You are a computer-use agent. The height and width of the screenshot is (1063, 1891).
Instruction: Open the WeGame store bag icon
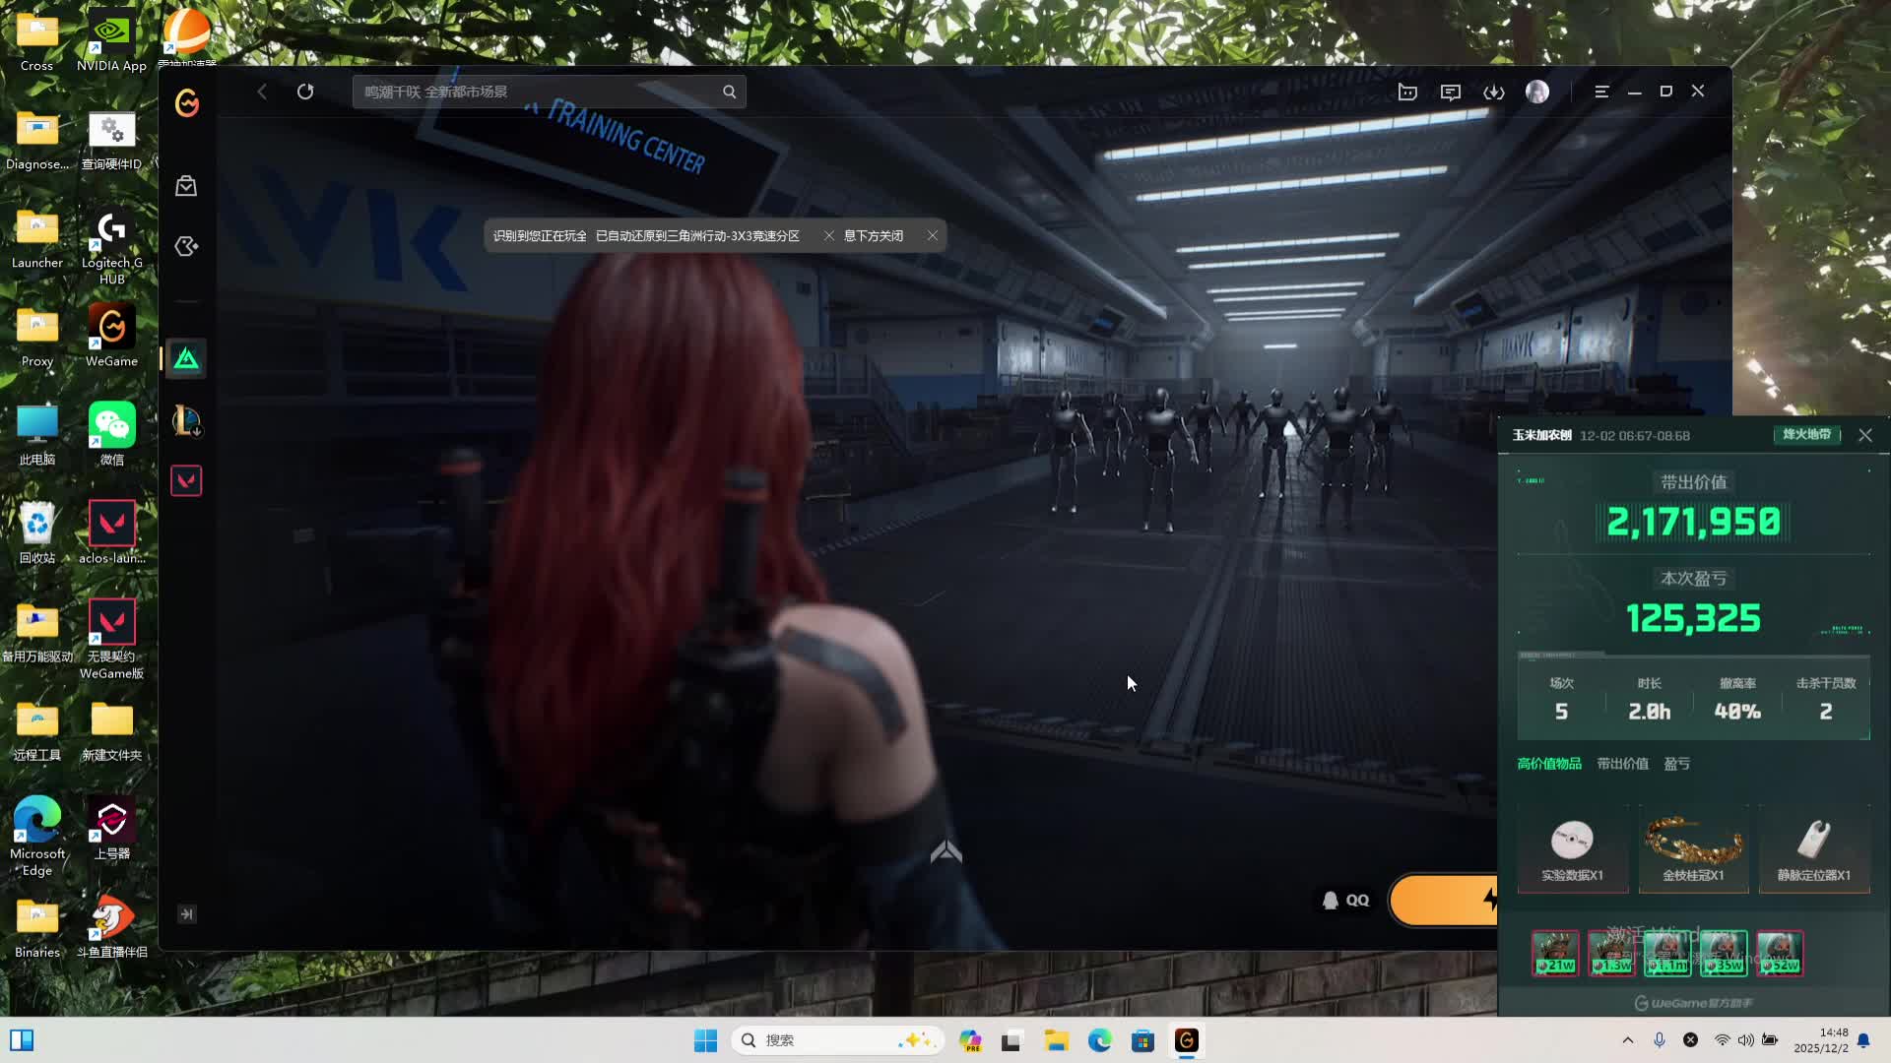coord(186,186)
